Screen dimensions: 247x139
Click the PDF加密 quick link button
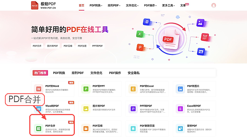(82, 46)
